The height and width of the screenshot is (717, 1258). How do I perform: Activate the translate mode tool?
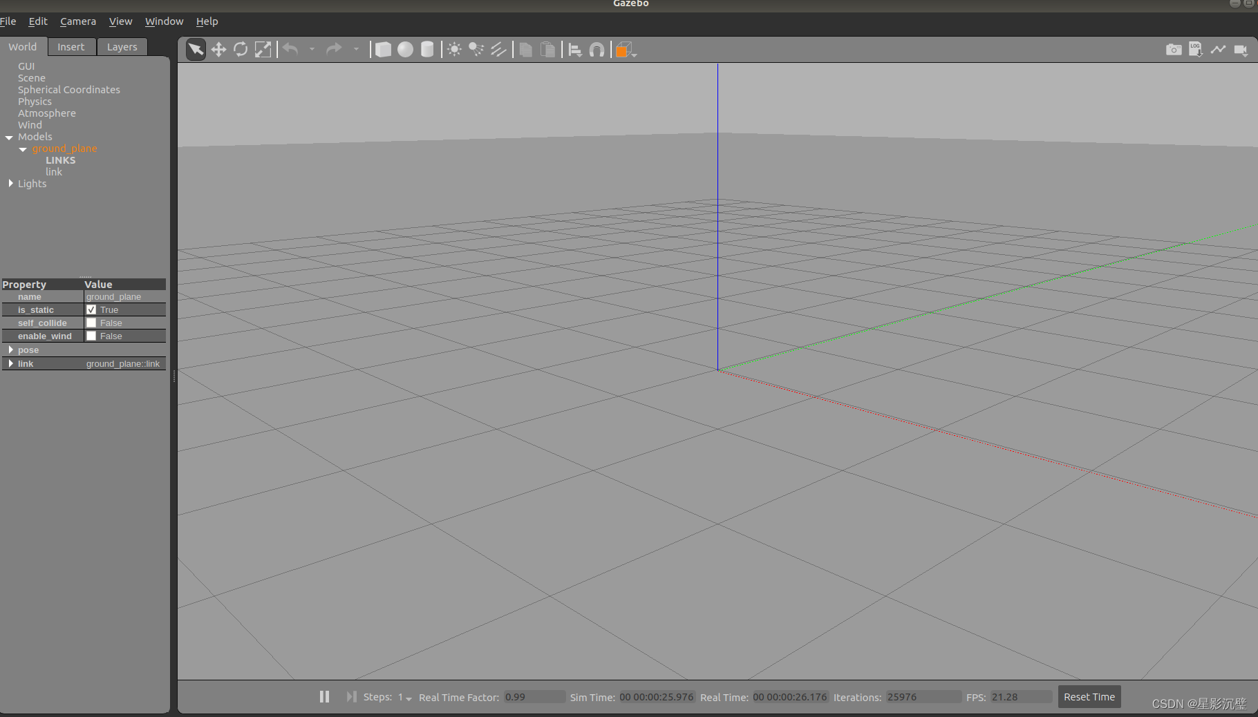point(218,50)
